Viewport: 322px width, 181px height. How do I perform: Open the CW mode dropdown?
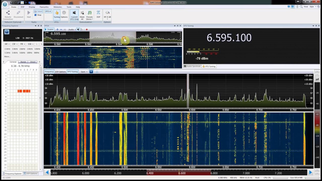pos(15,44)
